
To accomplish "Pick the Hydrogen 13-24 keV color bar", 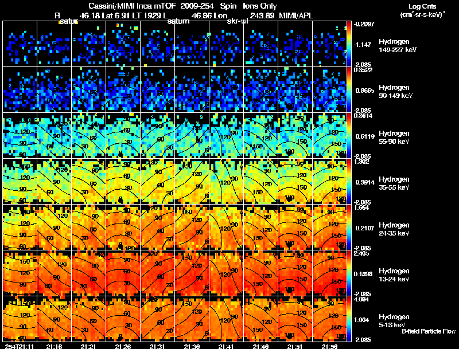I will tap(349, 273).
